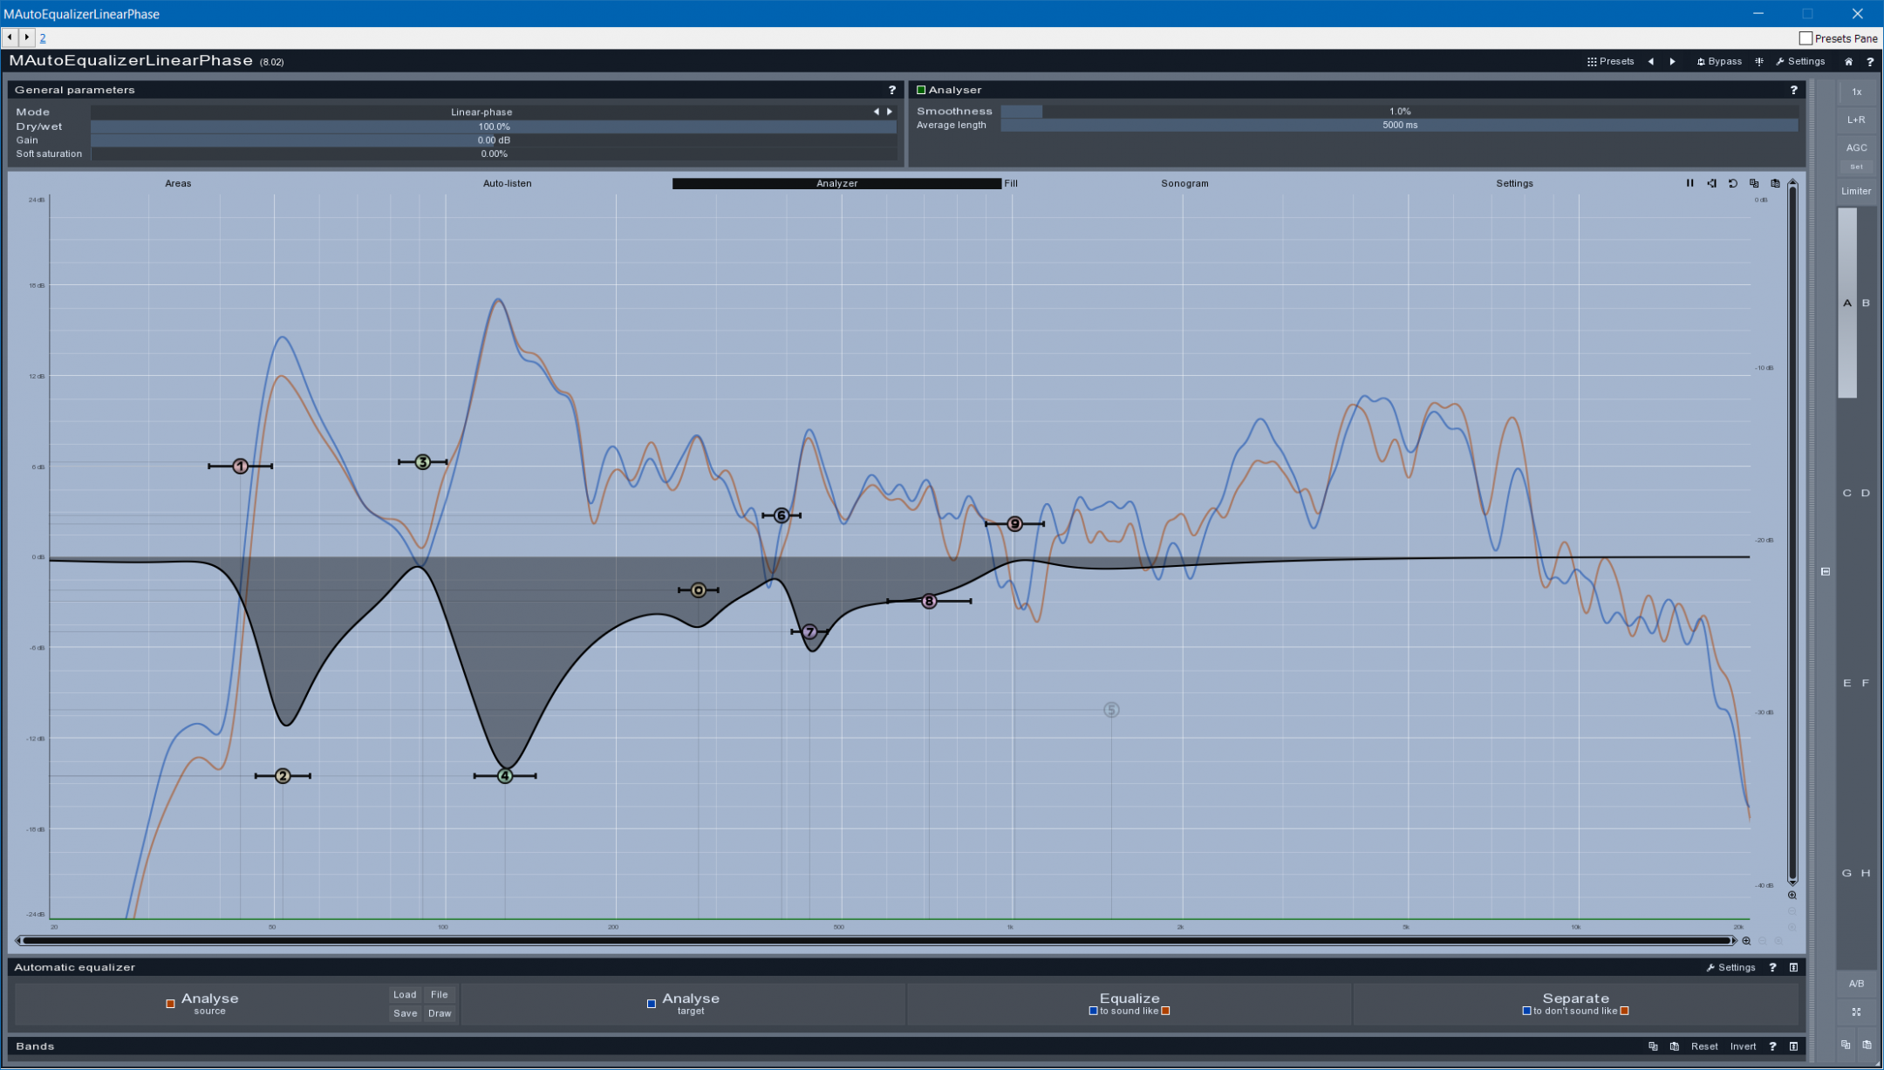Load next preset with right arrow

coord(1672,61)
